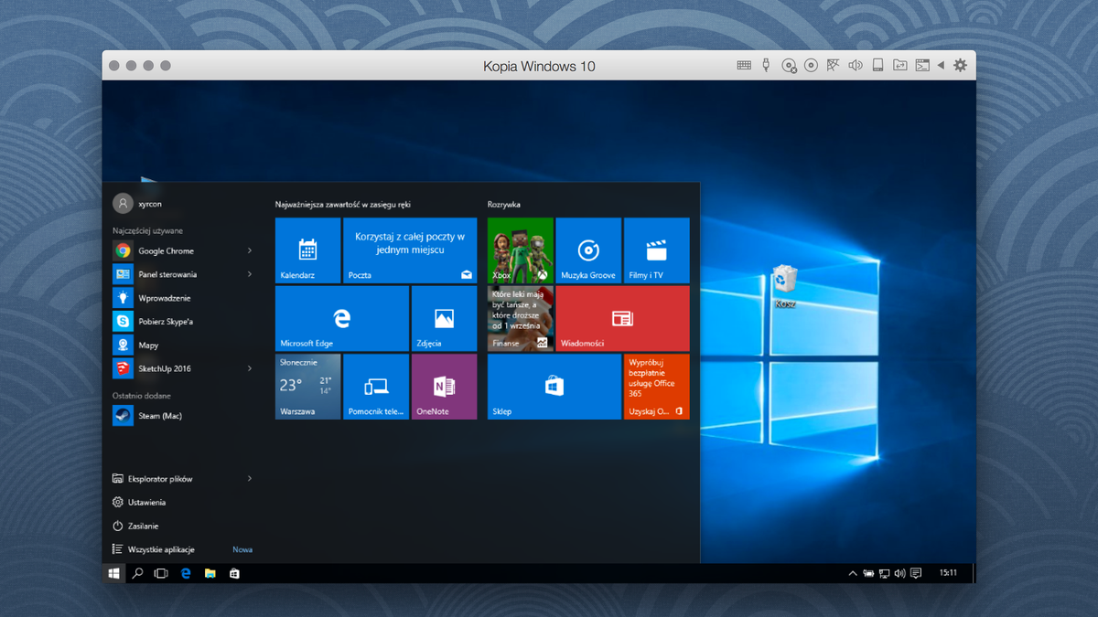Open the network web icon in VM toolbar
Image resolution: width=1098 pixels, height=617 pixels.
(833, 66)
